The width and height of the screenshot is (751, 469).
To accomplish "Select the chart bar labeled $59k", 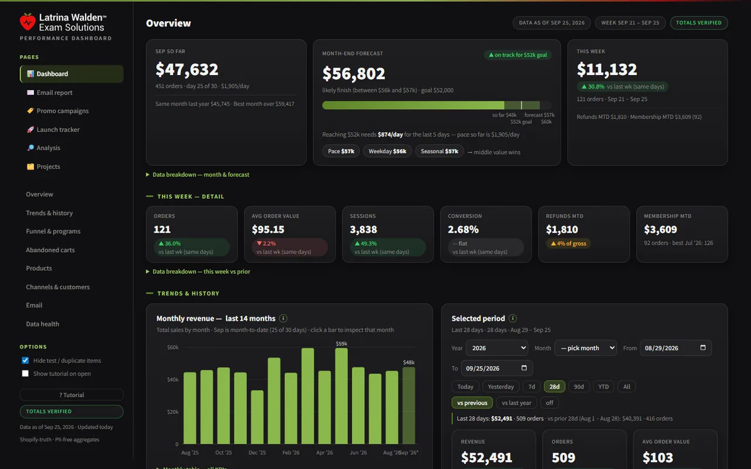I will 341,396.
